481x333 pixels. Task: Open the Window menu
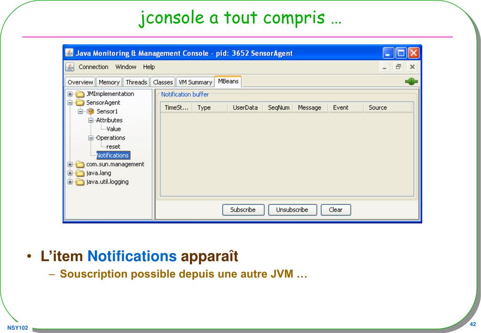click(126, 67)
